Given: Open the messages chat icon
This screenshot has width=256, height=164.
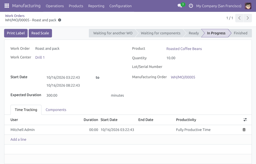Looking at the screenshot, I should [x=180, y=6].
